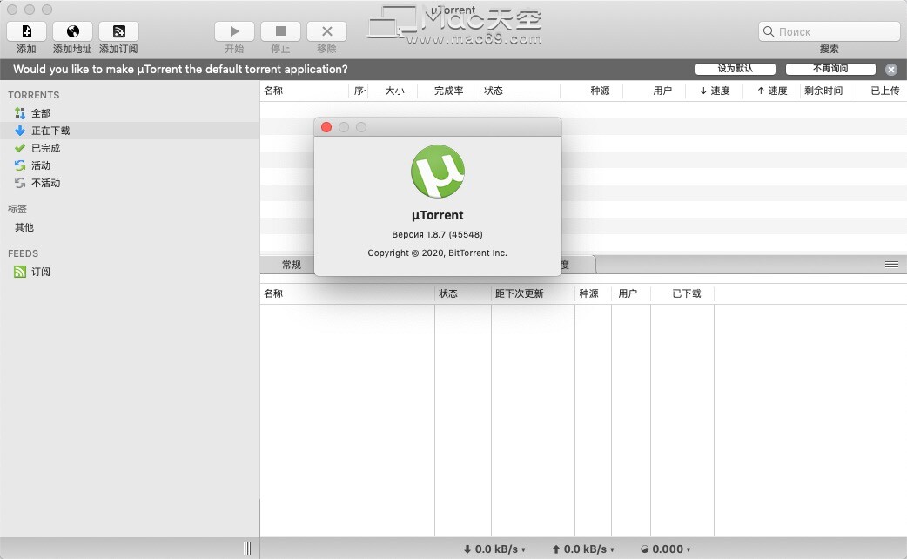907x559 pixels.
Task: Click the 设为默认 default app button
Action: pos(735,69)
